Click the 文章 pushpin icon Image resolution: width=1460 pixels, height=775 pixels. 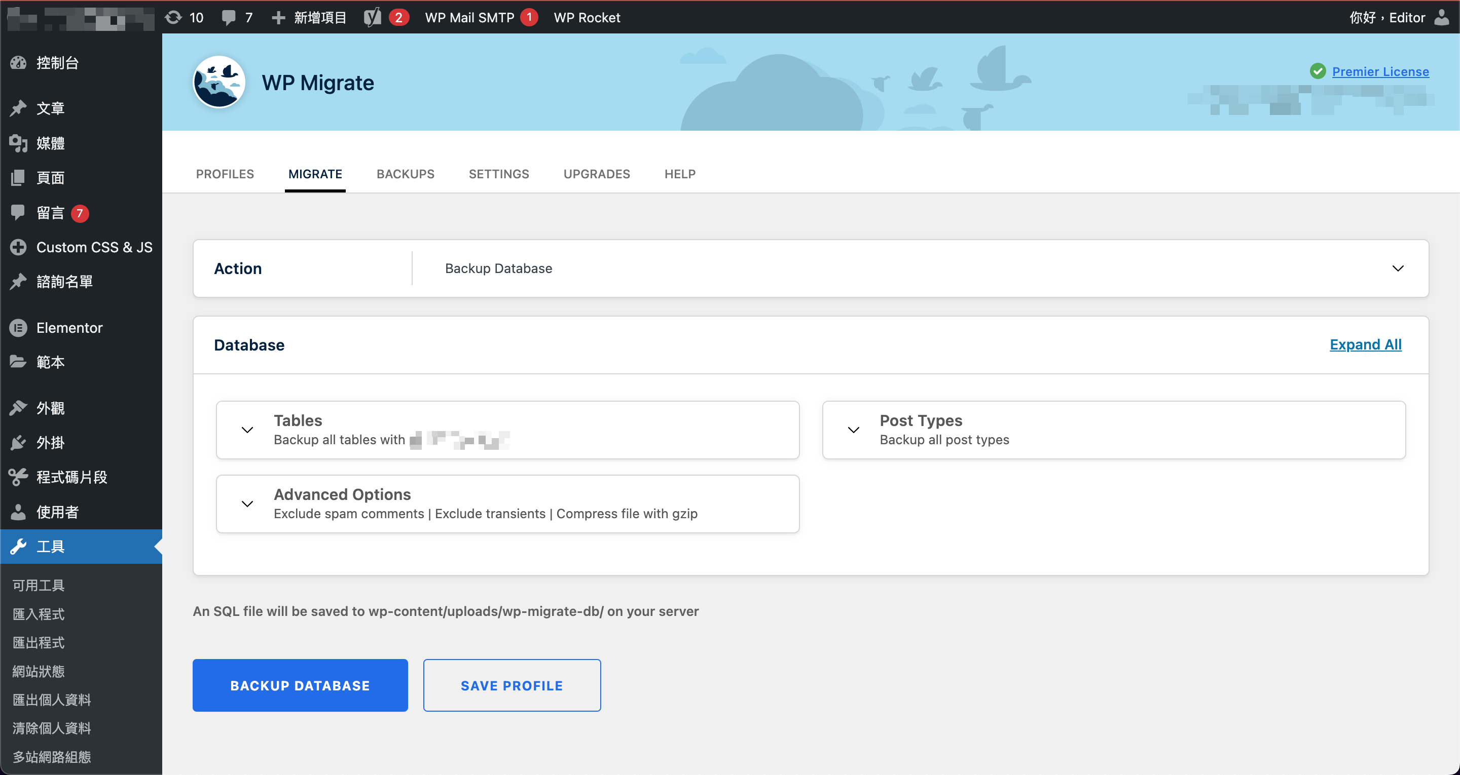18,107
